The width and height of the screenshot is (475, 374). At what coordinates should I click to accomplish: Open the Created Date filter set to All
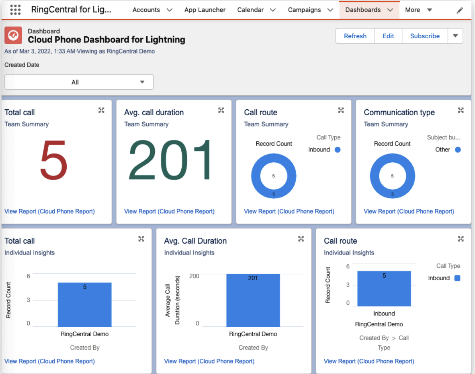[x=79, y=82]
